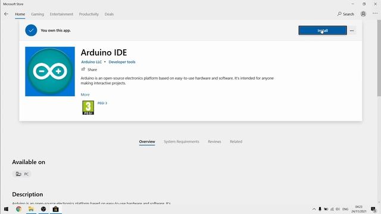Open the Arduino LLC publisher link

coord(91,62)
